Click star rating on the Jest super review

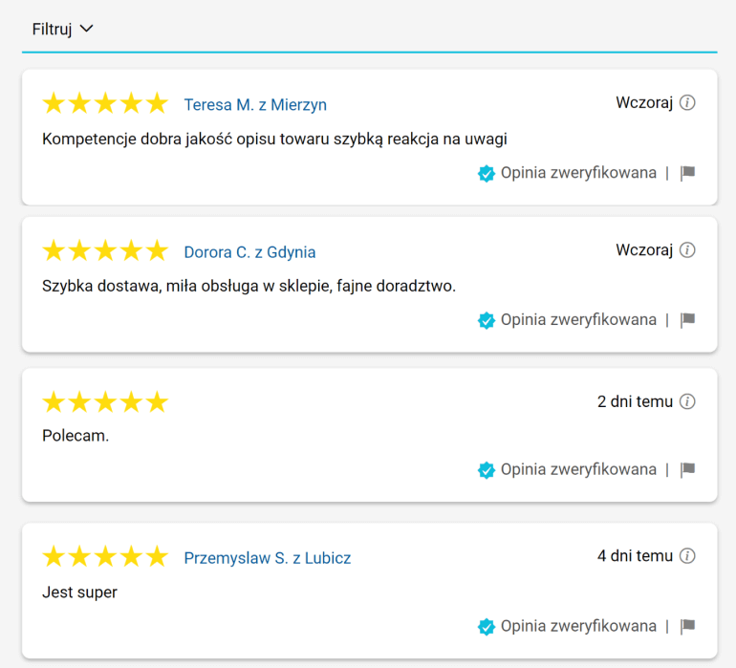pyautogui.click(x=105, y=557)
